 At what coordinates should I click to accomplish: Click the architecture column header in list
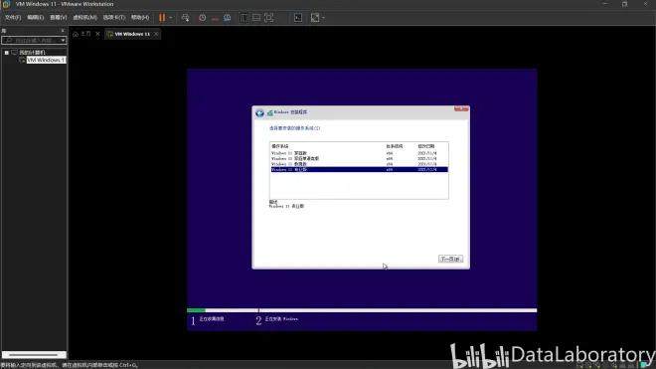tap(395, 146)
